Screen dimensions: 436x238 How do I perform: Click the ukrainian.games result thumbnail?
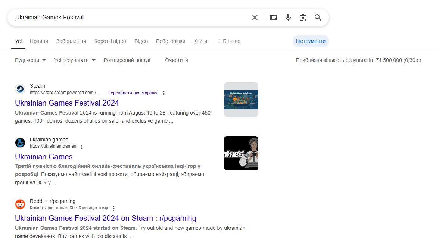(x=241, y=153)
